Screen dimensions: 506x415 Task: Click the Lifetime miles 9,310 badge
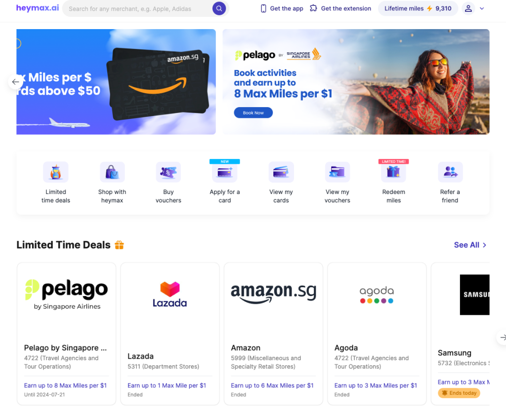coord(418,9)
